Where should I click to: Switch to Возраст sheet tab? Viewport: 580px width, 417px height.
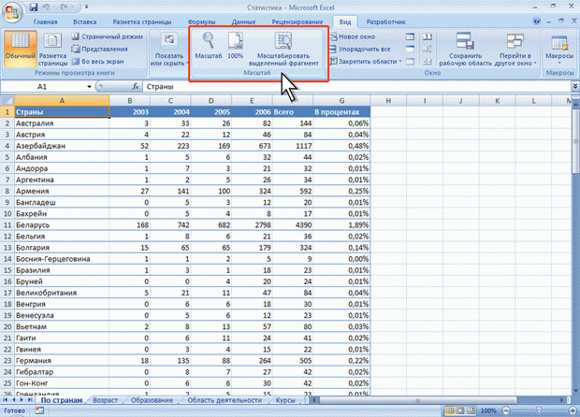click(105, 400)
